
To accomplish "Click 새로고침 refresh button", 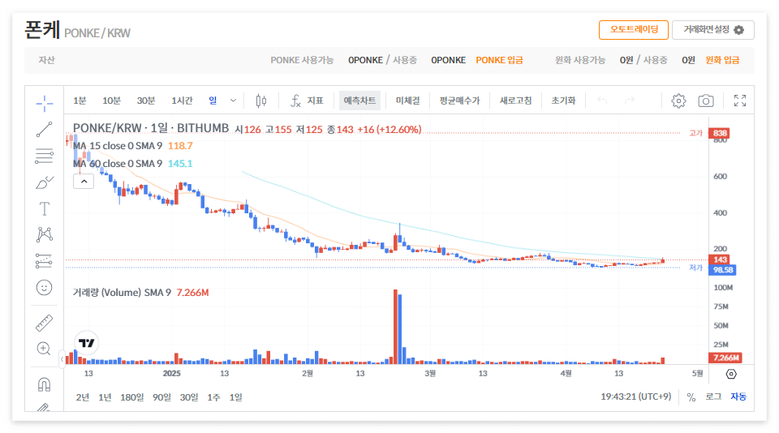I will (x=515, y=101).
